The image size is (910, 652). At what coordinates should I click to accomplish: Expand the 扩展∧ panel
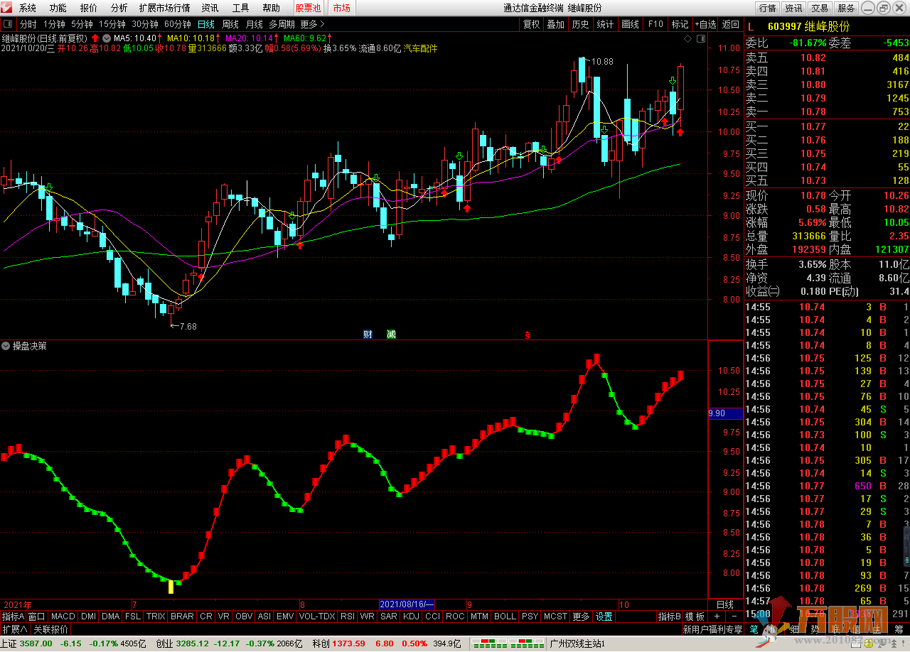[15, 629]
